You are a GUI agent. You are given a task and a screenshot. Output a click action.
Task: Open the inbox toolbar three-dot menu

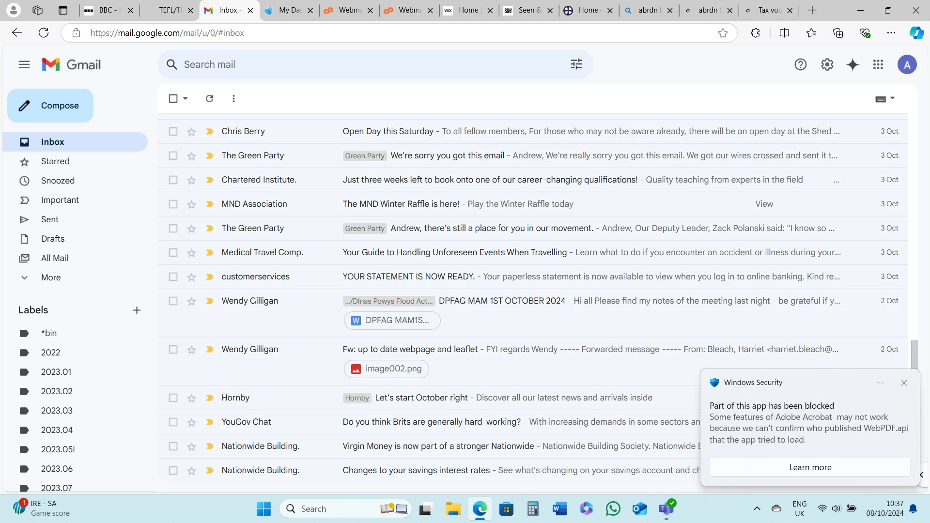pos(233,98)
